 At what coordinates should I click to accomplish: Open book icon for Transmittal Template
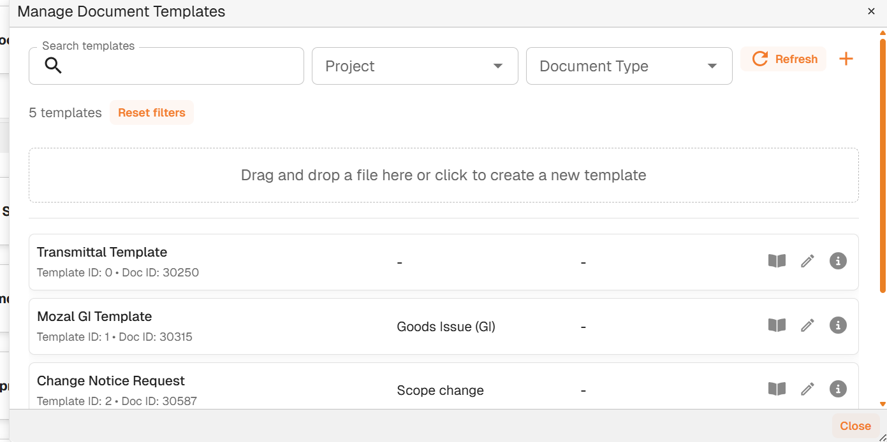tap(777, 261)
